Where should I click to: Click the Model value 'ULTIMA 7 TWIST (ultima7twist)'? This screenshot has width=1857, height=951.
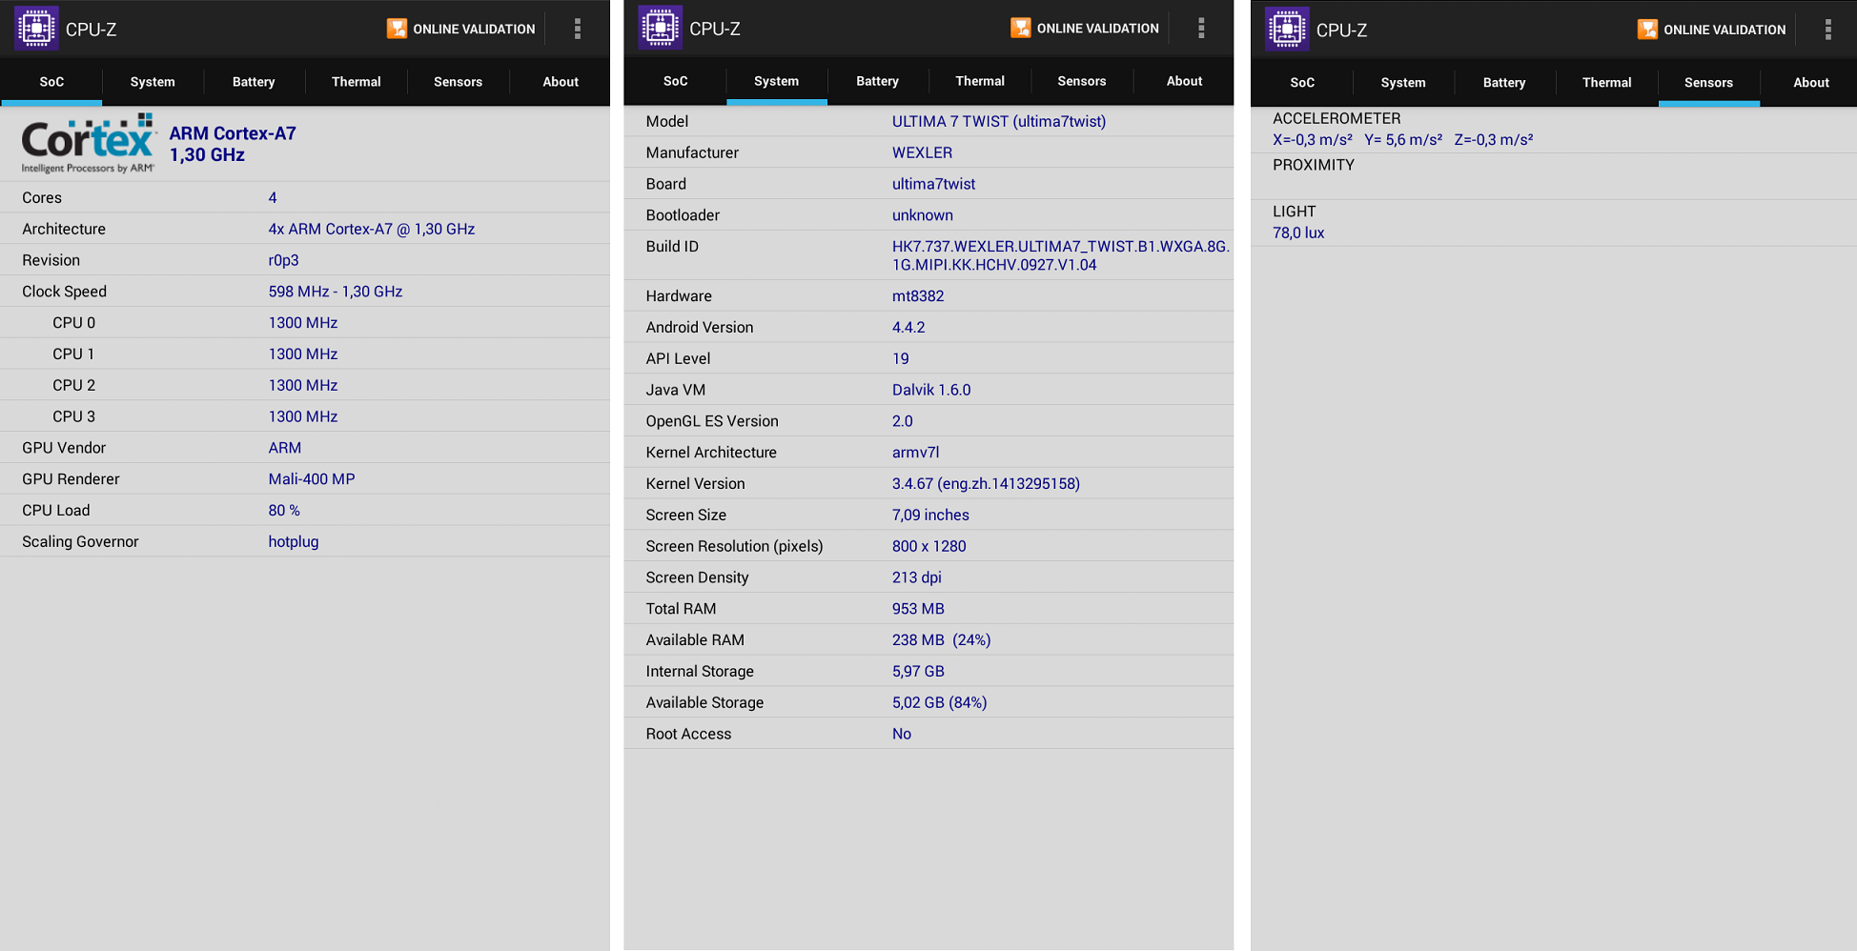click(999, 121)
